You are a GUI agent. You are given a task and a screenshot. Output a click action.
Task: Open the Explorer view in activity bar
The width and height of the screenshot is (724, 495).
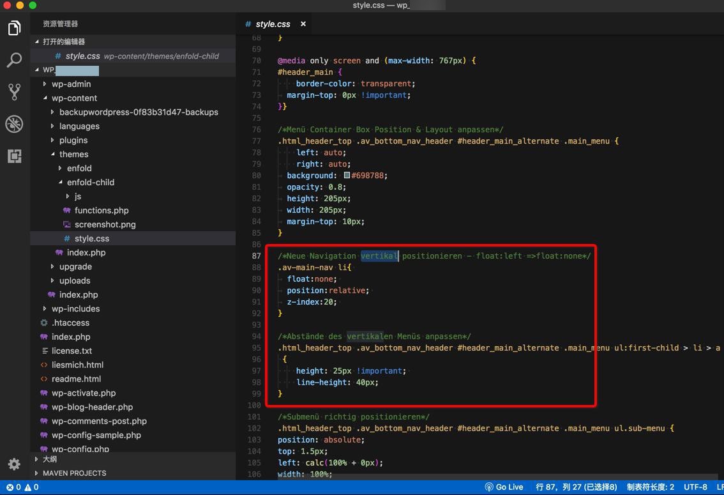pyautogui.click(x=14, y=28)
